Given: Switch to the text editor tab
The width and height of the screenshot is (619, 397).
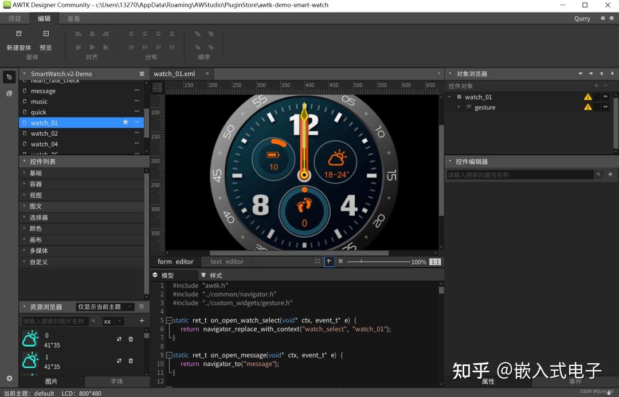Looking at the screenshot, I should (227, 262).
